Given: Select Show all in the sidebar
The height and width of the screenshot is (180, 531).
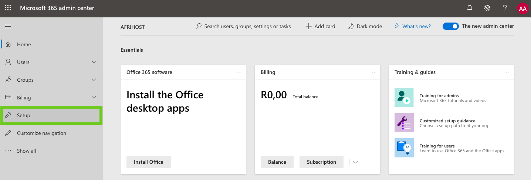Looking at the screenshot, I should tap(26, 151).
